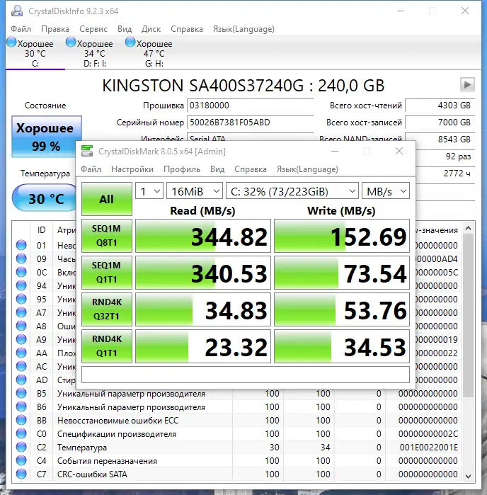
Task: Run all benchmarks with the All button
Action: (107, 199)
